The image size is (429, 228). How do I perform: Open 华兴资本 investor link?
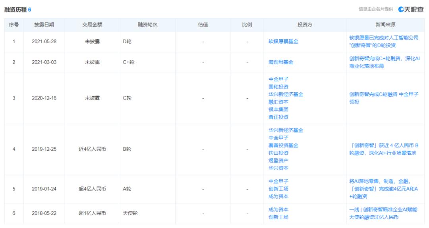coord(278,168)
